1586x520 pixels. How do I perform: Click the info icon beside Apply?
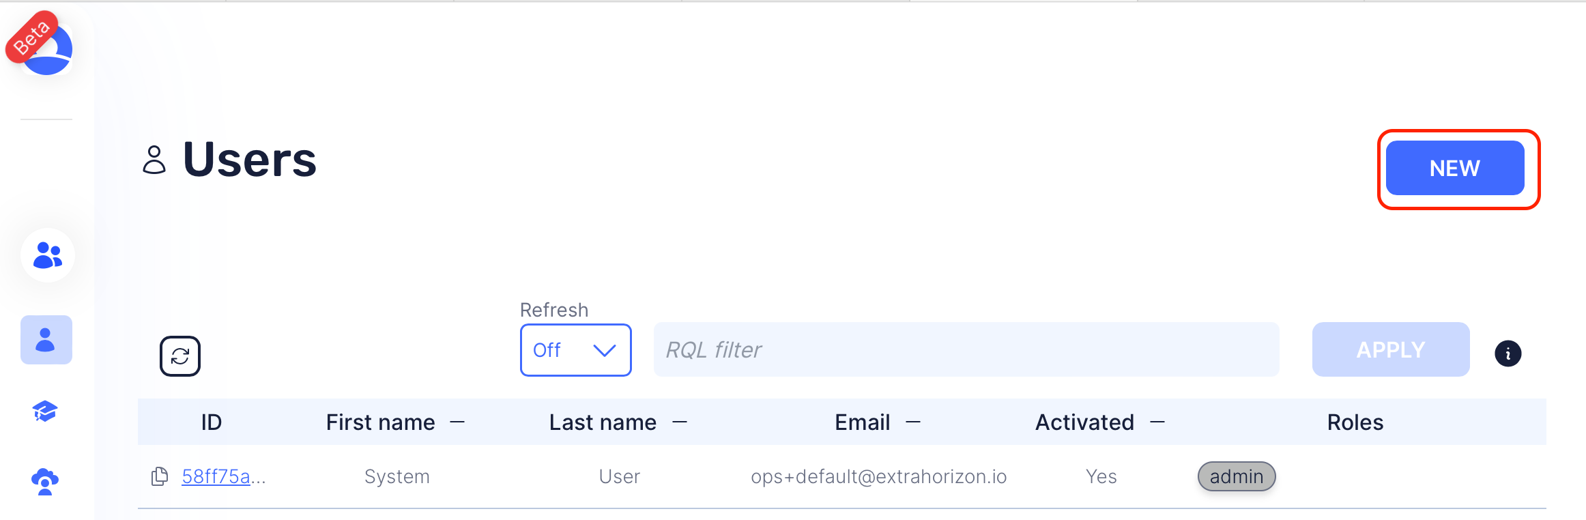(x=1508, y=353)
